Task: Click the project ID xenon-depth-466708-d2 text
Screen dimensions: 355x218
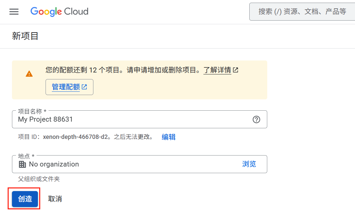Action: [x=75, y=137]
